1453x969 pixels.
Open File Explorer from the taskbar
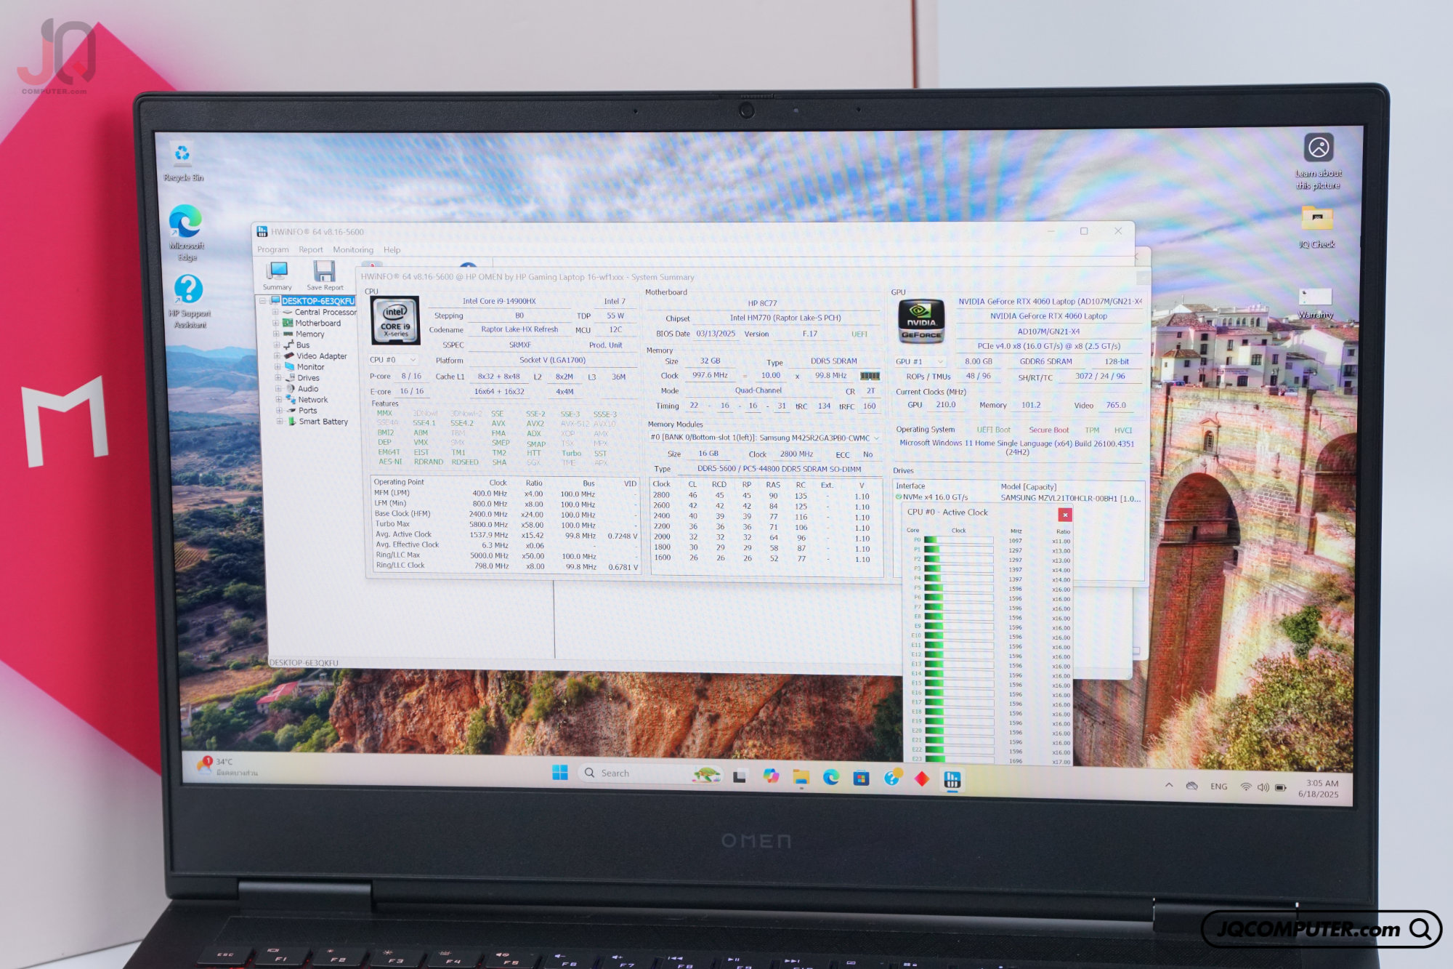(x=801, y=777)
